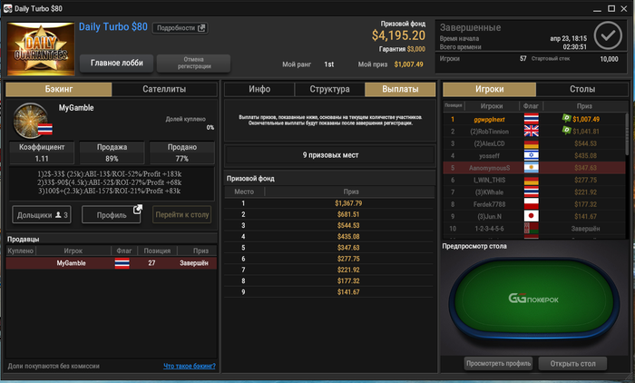The width and height of the screenshot is (635, 383).
Task: Click Продано value 77%
Action: tap(181, 159)
